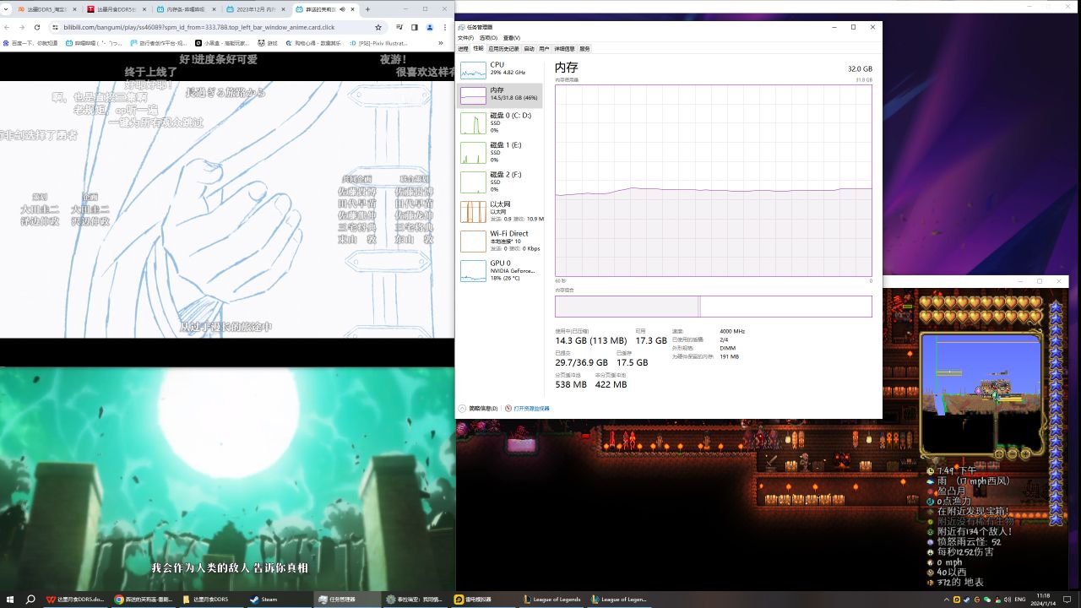The height and width of the screenshot is (608, 1081).
Task: Select 以太网 (Ethernet) in performance list
Action: point(499,211)
